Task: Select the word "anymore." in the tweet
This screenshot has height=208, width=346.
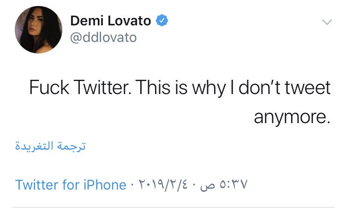Action: click(x=292, y=116)
